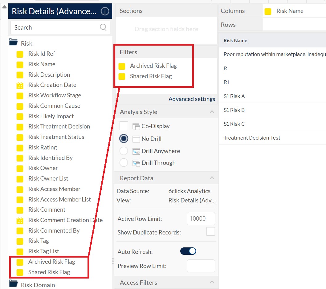Click the Risk Comment Creation Date calendar icon
Image resolution: width=326 pixels, height=289 pixels.
coord(20,221)
